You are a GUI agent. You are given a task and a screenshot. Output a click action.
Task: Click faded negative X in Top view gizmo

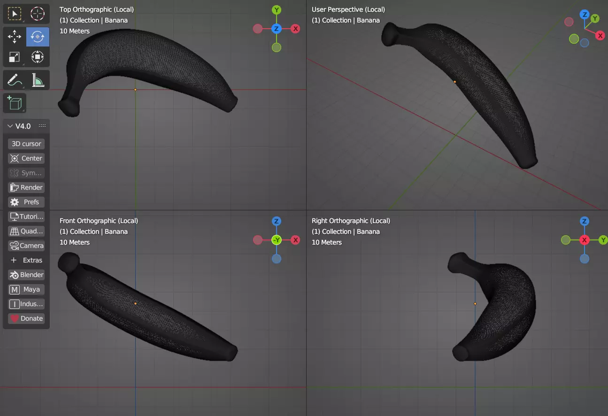tap(258, 29)
